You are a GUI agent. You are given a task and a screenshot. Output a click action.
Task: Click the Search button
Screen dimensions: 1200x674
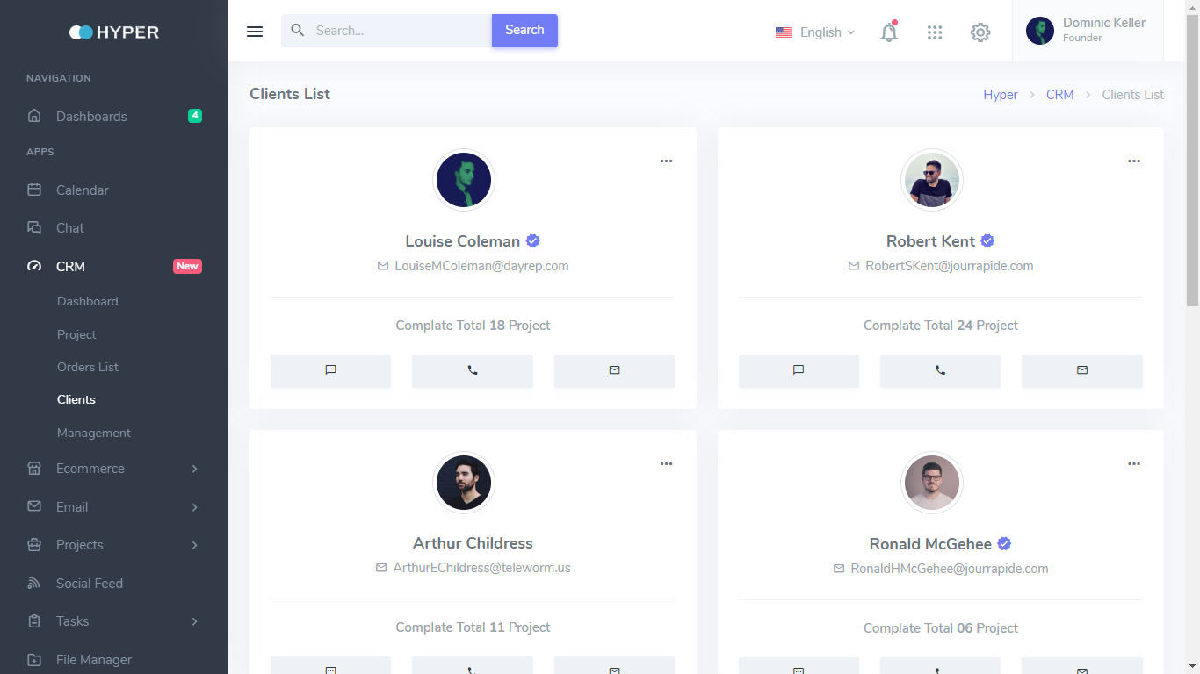(x=524, y=31)
